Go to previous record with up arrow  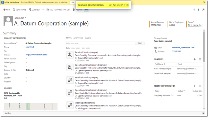(194, 10)
